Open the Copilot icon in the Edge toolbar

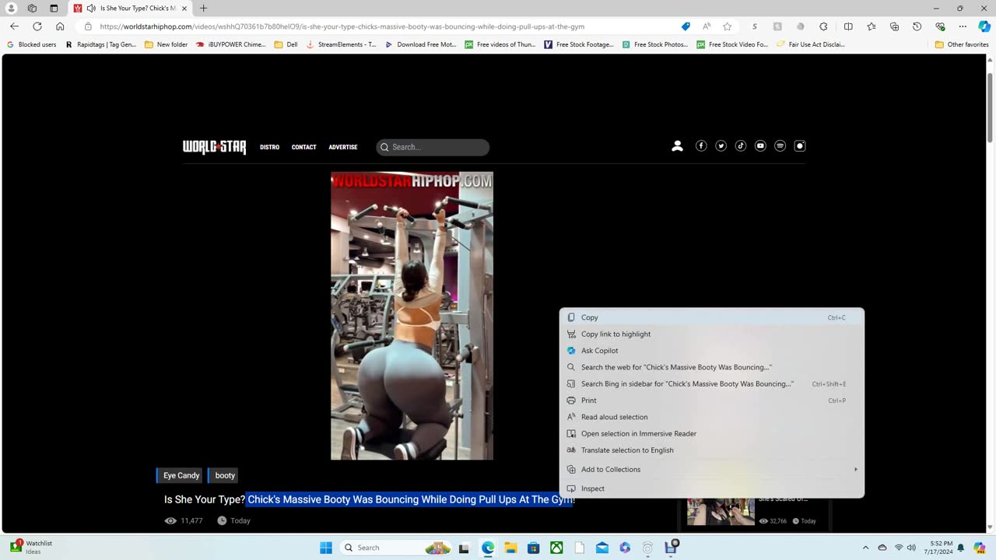[x=984, y=26]
